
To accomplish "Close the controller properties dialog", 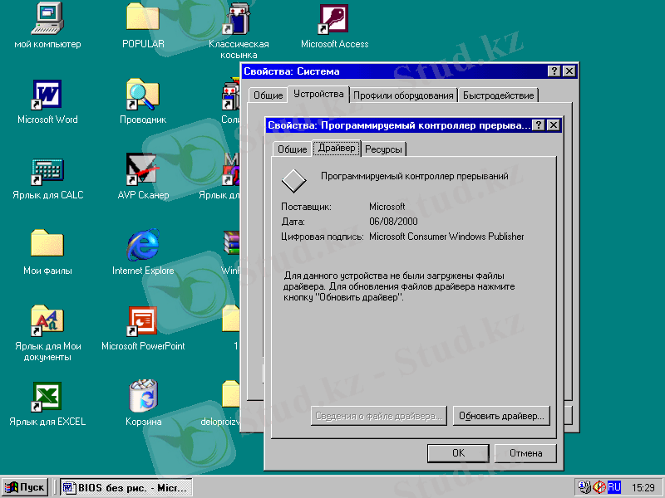I will point(554,125).
